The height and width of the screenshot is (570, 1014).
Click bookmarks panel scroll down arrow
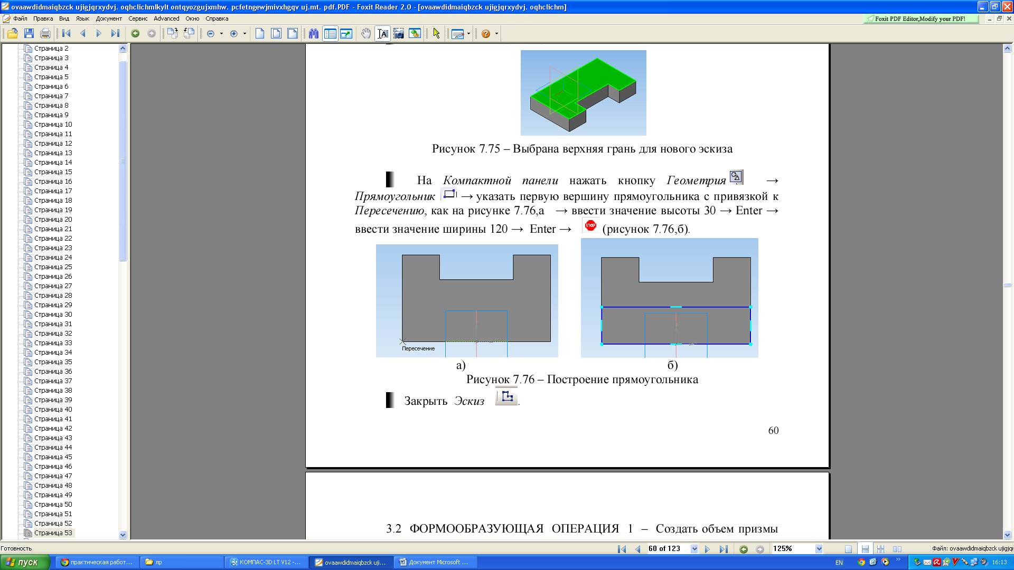[123, 535]
